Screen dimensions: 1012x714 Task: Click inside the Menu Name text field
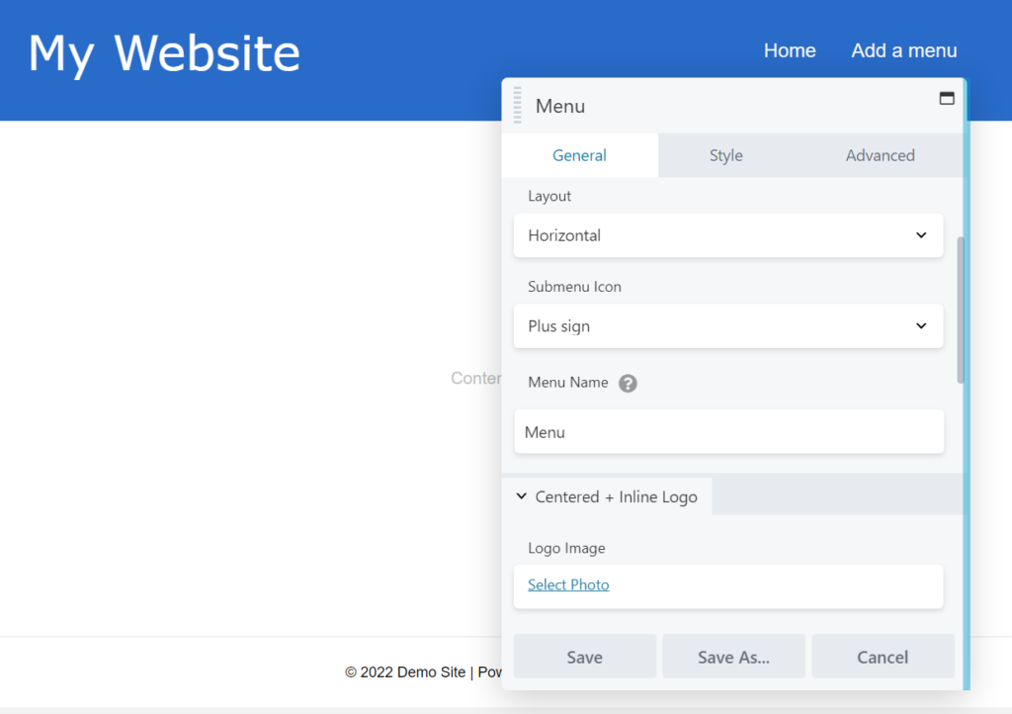[x=728, y=432]
